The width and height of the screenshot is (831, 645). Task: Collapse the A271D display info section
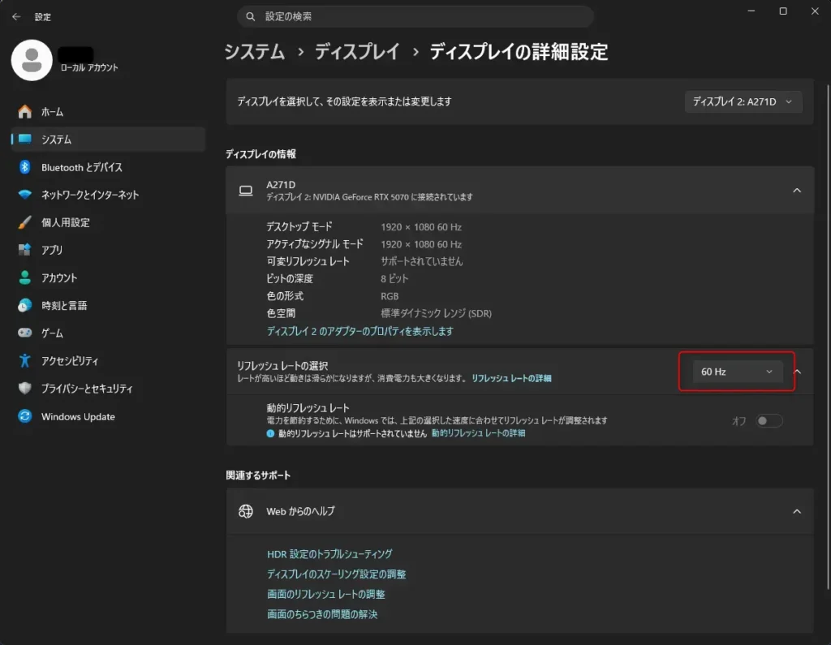click(x=797, y=191)
